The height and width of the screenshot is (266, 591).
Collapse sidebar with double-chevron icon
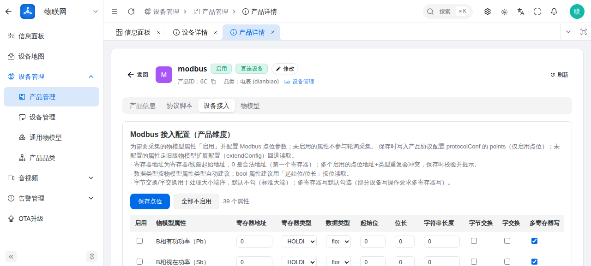point(11,257)
